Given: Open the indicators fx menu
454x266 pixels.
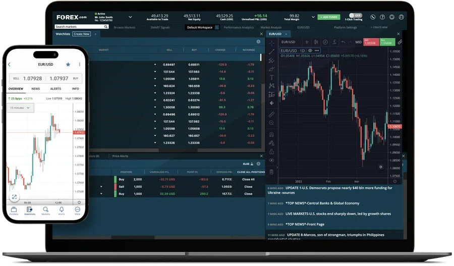Looking at the screenshot, I should point(334,42).
